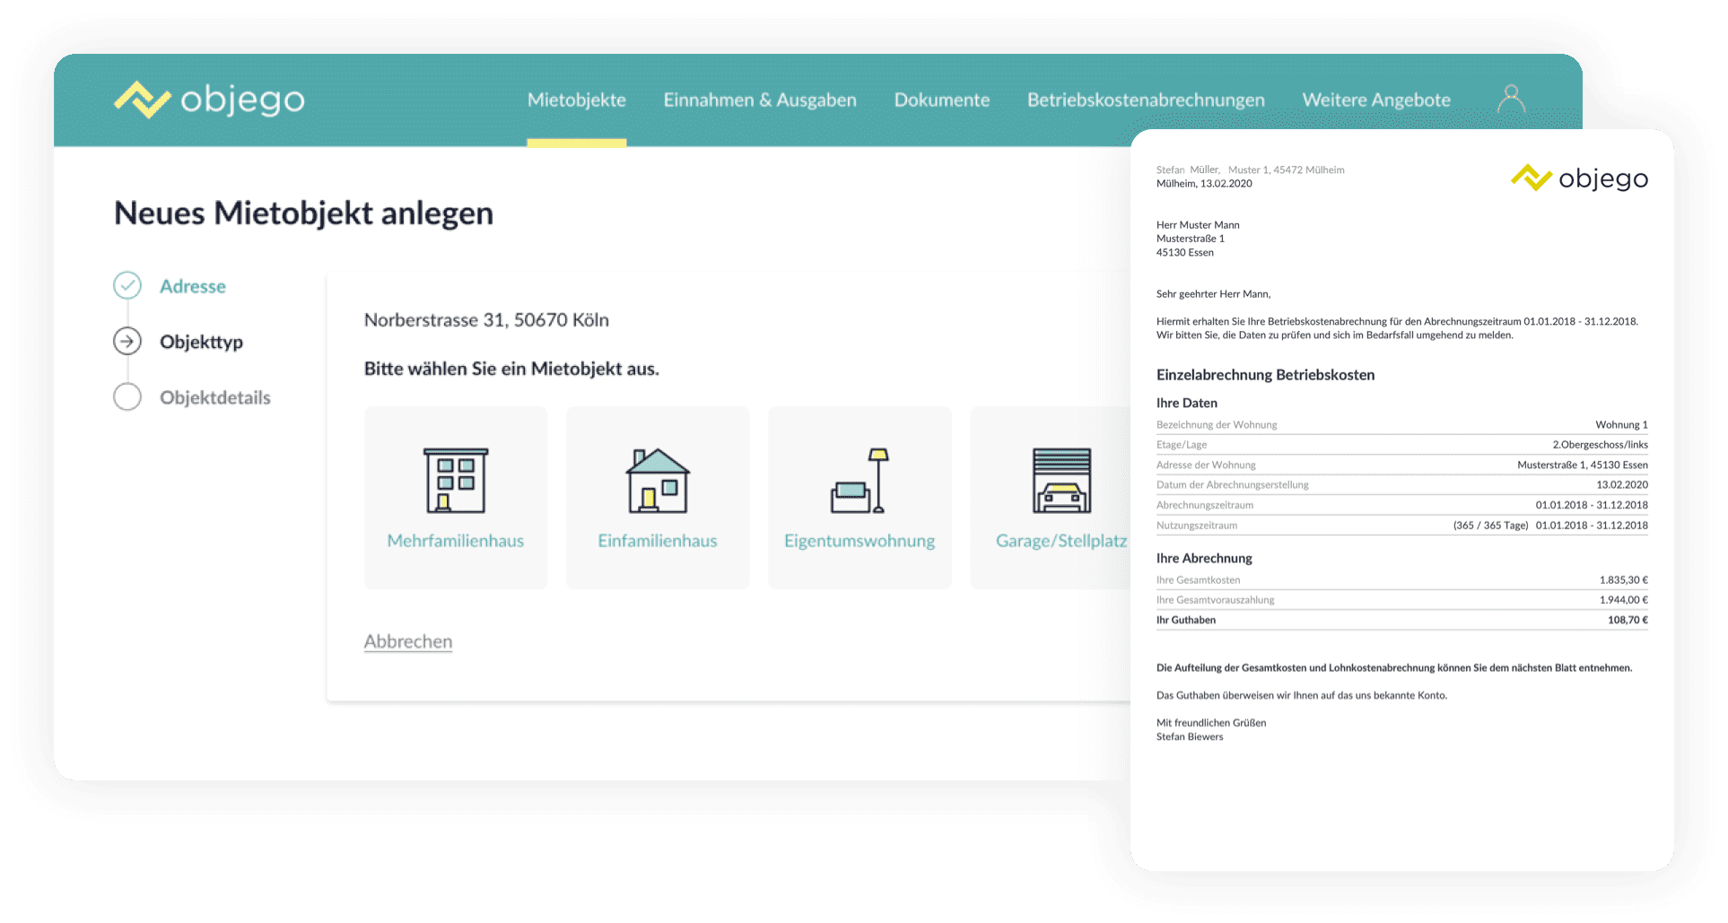Screen dimensions: 1728x923
Task: Open the Mietobjekte tab
Action: coord(576,100)
